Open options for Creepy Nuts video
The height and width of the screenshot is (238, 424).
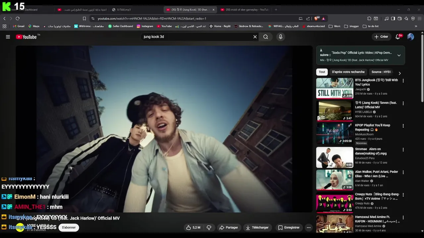403,195
